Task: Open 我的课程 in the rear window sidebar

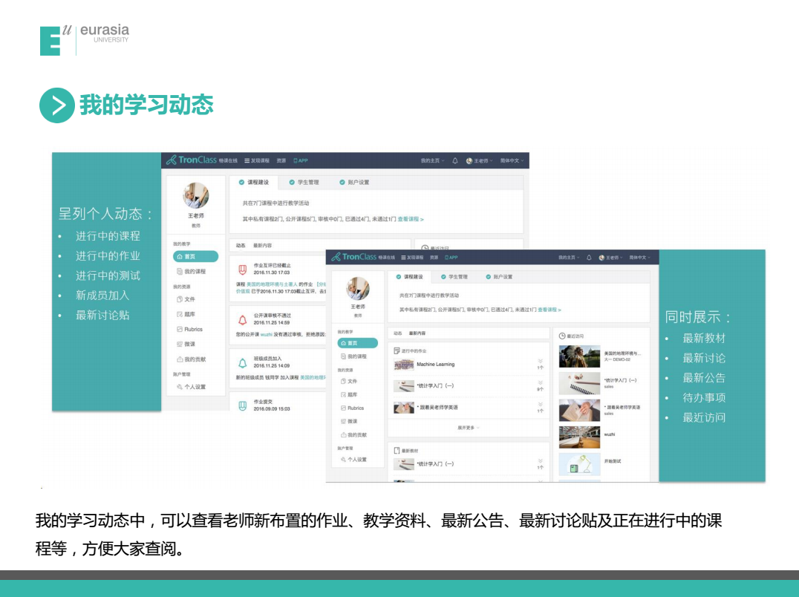Action: click(191, 272)
